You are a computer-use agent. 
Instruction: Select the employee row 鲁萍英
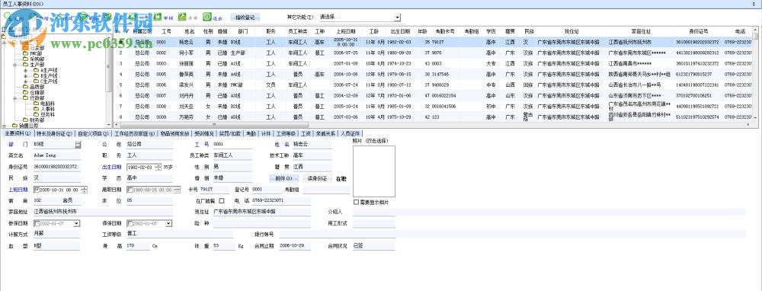[x=433, y=74]
